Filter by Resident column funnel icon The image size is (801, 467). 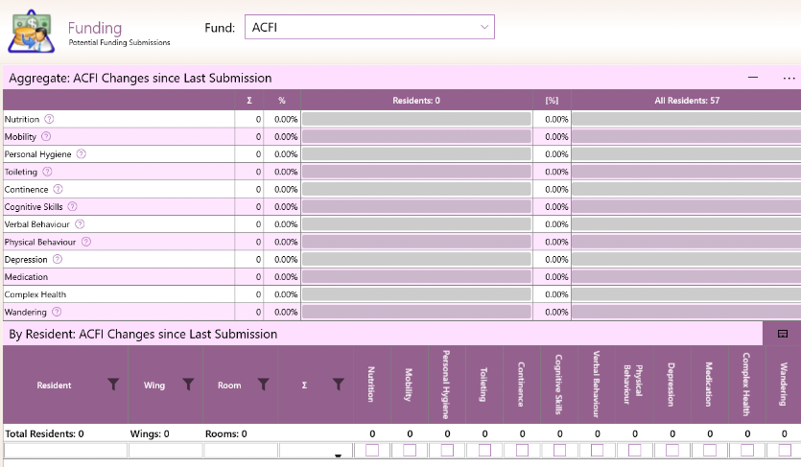pyautogui.click(x=113, y=385)
